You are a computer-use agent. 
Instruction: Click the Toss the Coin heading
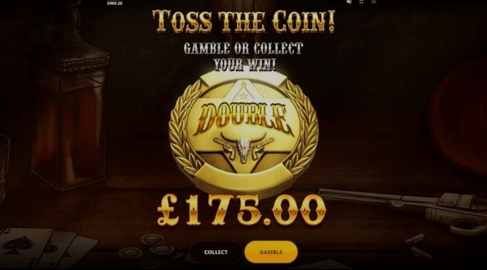244,21
